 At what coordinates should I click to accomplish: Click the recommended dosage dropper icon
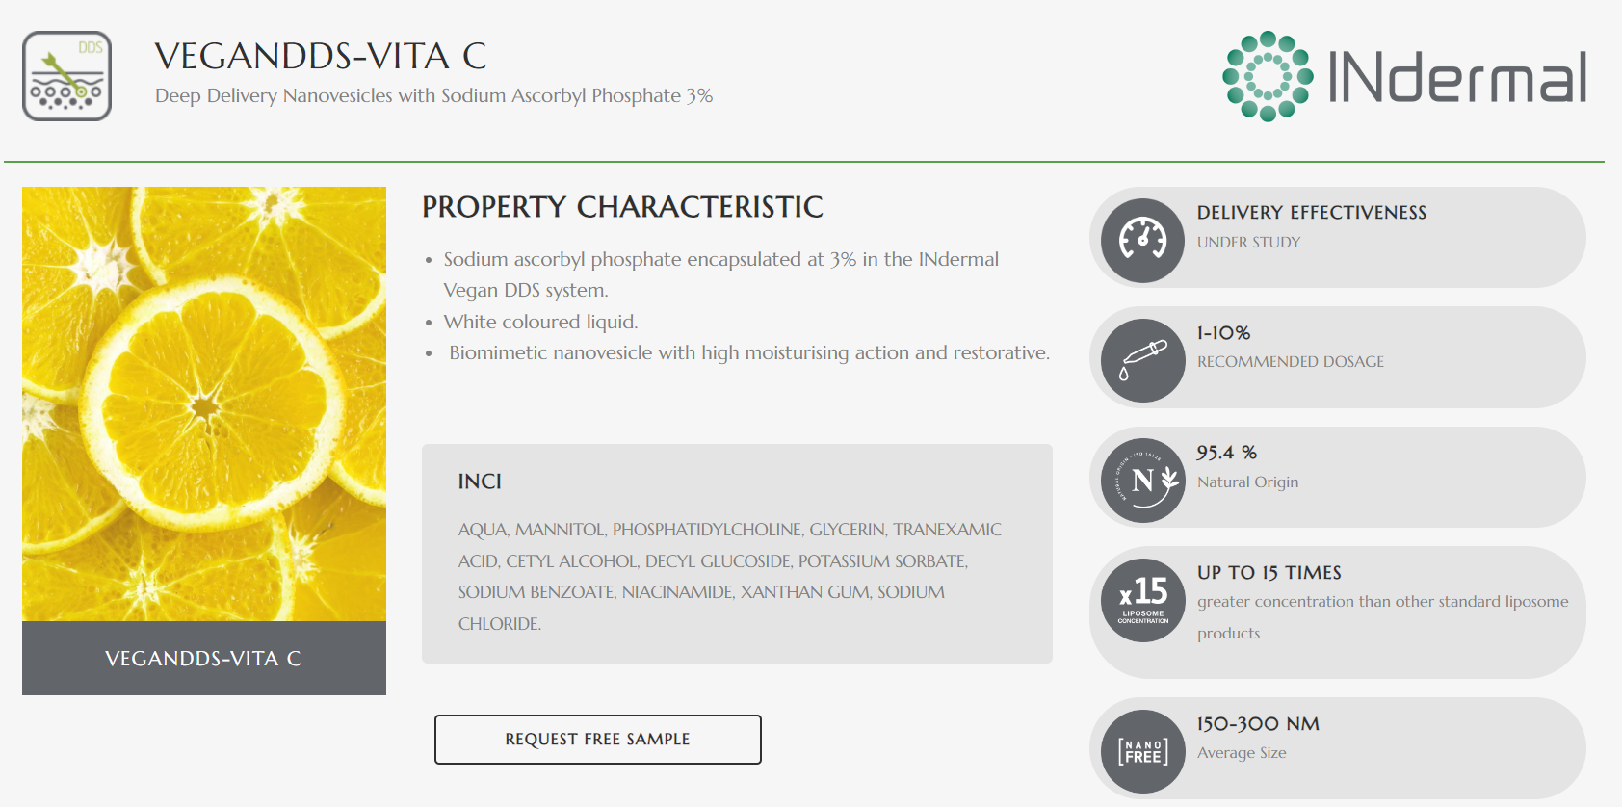click(1143, 360)
